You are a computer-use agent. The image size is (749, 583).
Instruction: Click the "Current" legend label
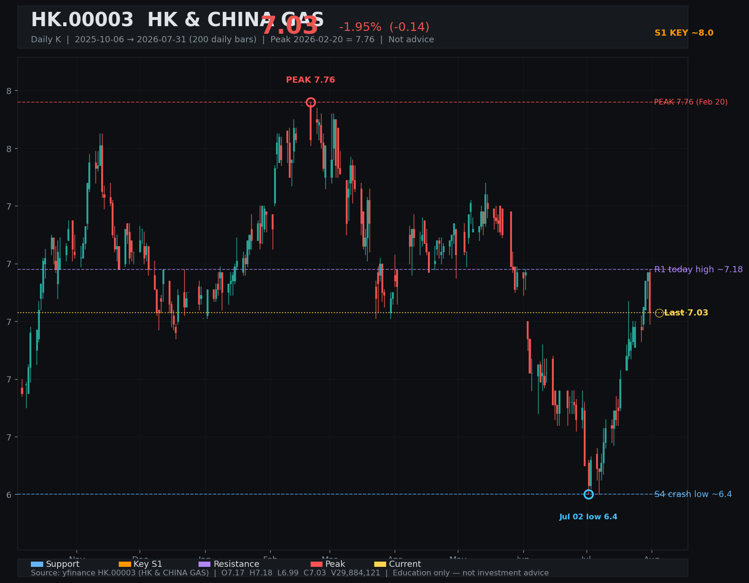(405, 564)
